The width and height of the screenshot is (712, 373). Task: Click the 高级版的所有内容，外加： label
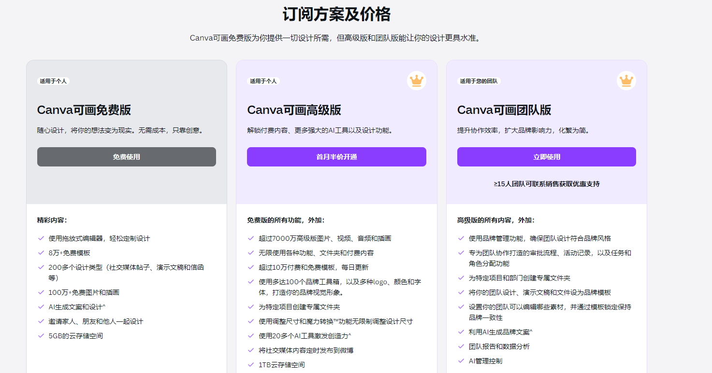coord(496,220)
